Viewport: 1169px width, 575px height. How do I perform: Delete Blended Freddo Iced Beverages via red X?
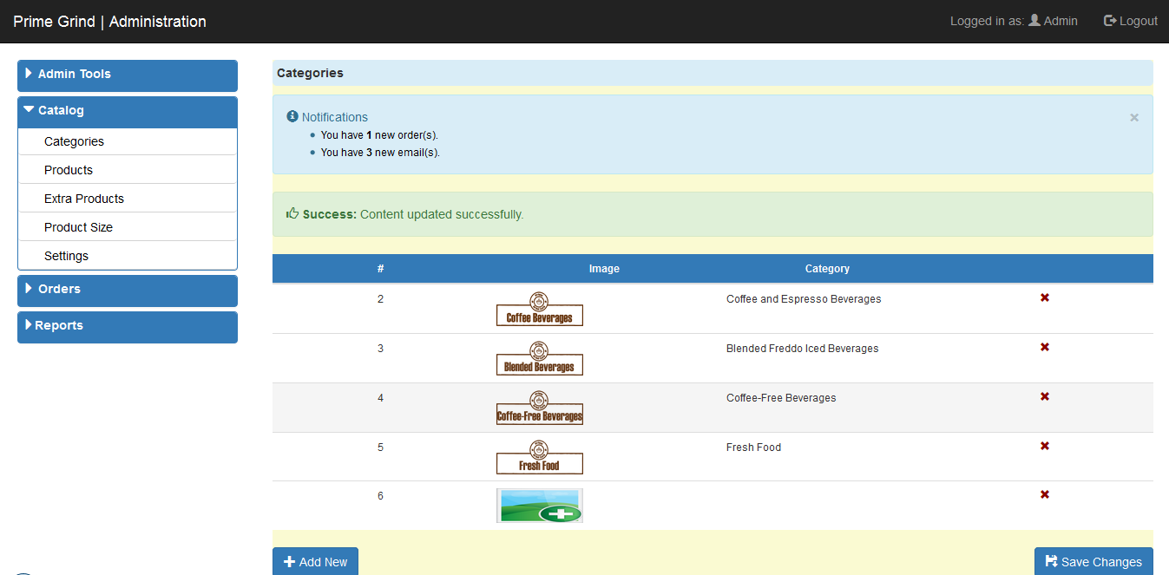[x=1044, y=347]
